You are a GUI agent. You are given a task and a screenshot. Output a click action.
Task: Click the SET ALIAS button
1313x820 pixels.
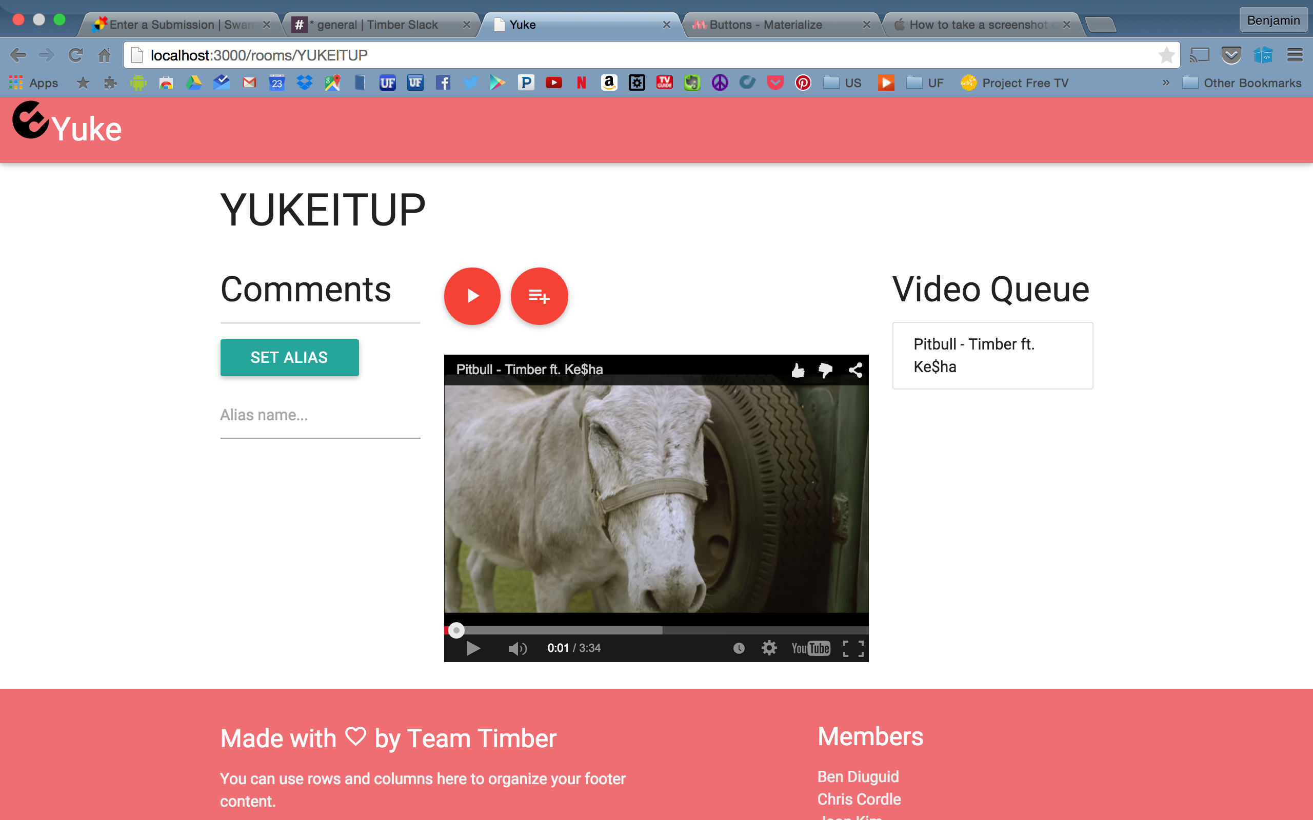tap(290, 357)
